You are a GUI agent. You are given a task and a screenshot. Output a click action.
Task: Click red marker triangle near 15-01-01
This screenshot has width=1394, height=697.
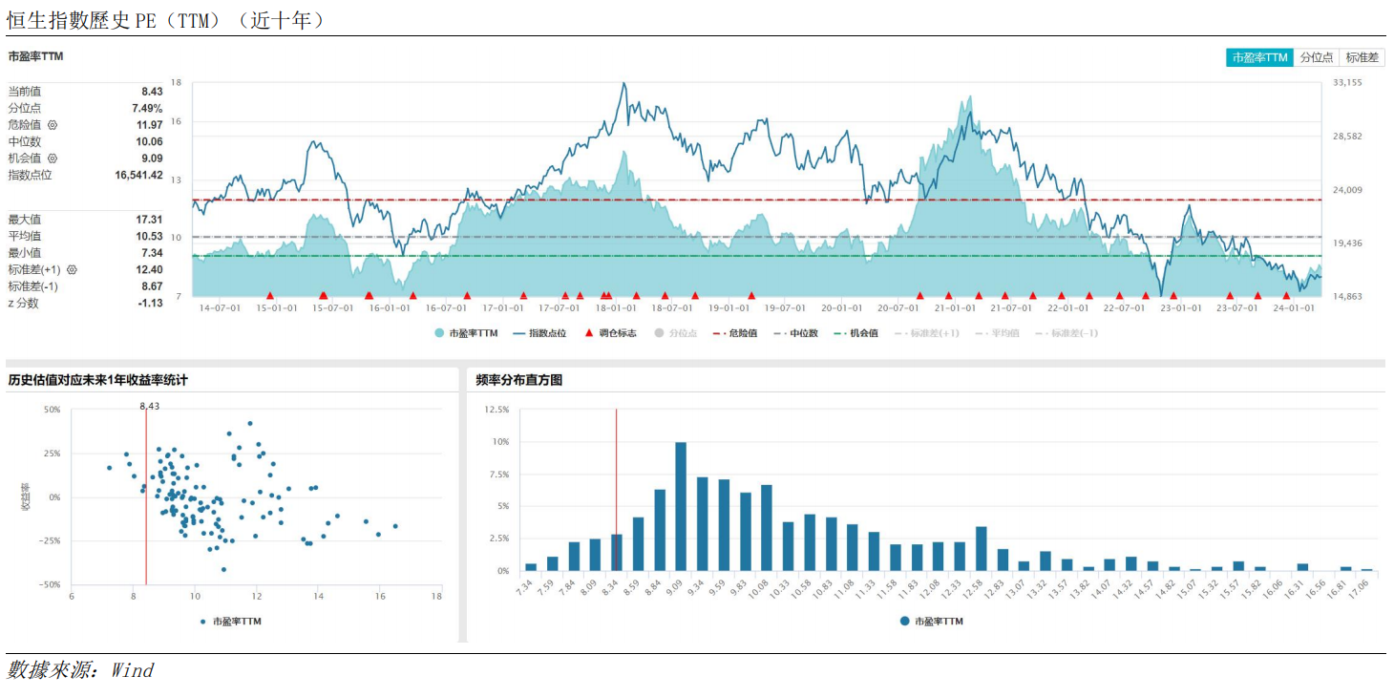[x=270, y=295]
